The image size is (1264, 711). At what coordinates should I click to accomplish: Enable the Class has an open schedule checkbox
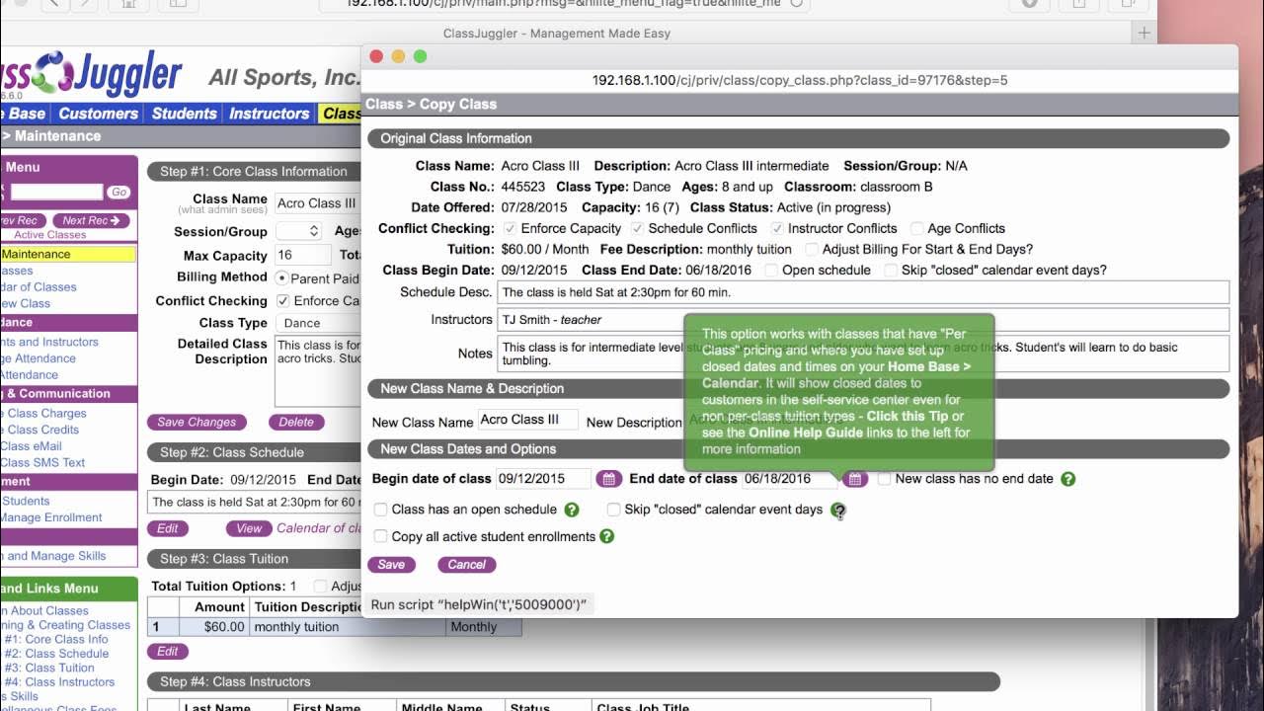point(380,509)
